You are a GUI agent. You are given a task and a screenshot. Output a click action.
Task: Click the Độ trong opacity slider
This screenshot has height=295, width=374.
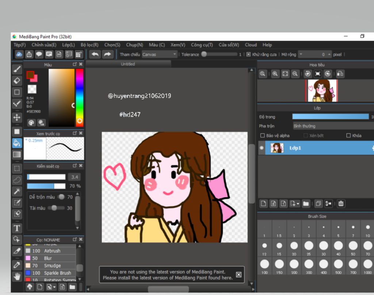tap(331, 116)
